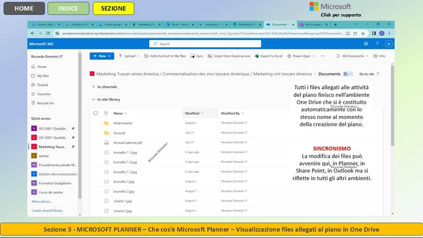Click Add shortcut to My files

pyautogui.click(x=165, y=56)
